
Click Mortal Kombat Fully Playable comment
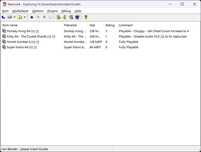(129, 42)
